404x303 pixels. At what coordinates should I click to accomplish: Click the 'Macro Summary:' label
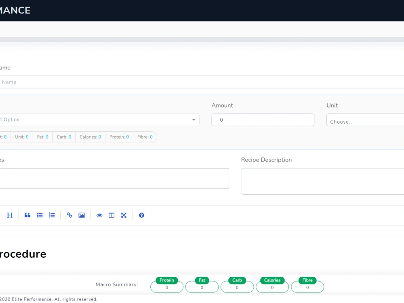tap(117, 284)
